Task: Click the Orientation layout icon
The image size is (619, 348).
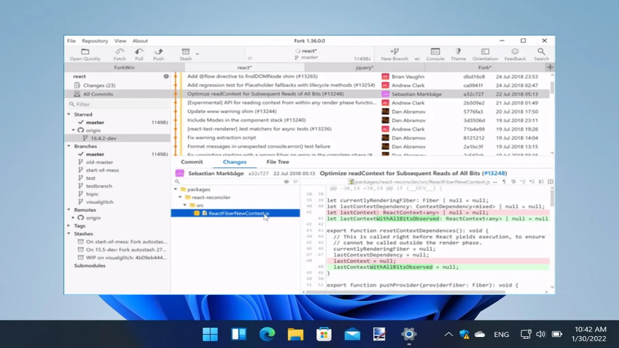Action: [485, 52]
